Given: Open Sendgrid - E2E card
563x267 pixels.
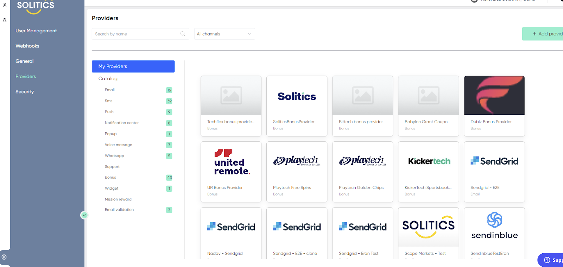Looking at the screenshot, I should click(494, 172).
